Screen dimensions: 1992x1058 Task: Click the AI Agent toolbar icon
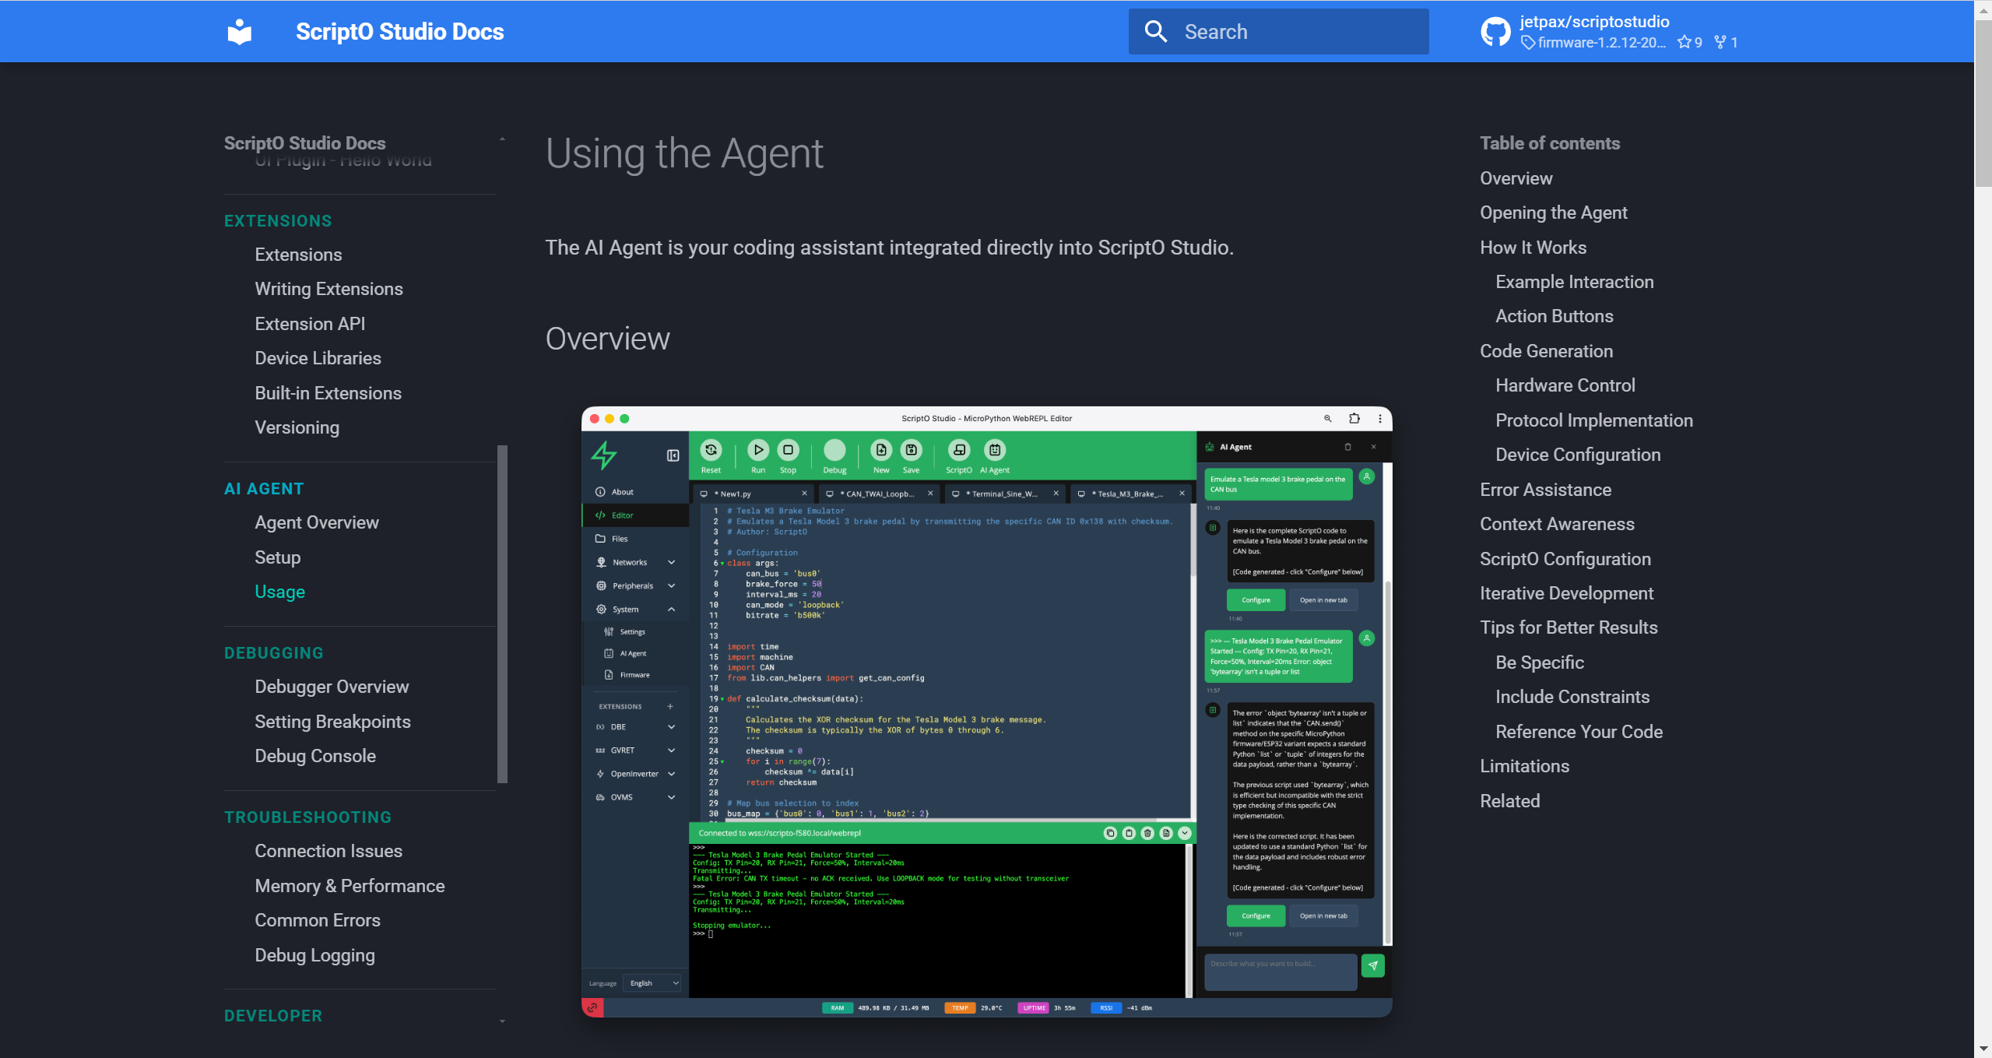click(x=994, y=450)
